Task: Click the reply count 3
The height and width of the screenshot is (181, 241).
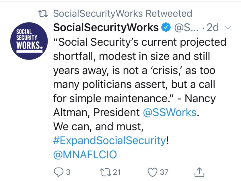Action: 68,172
